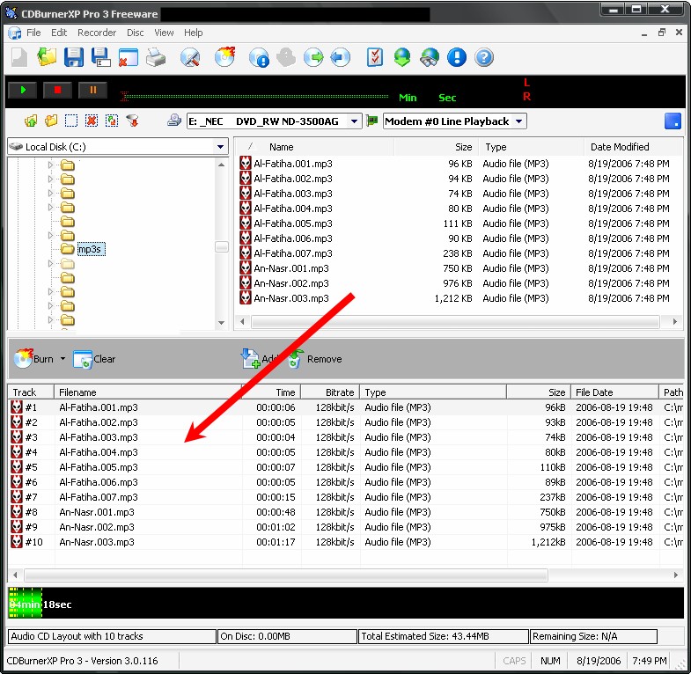Close the compilation with the red-X window icon
Viewport: 691px width, 674px height.
pos(128,57)
